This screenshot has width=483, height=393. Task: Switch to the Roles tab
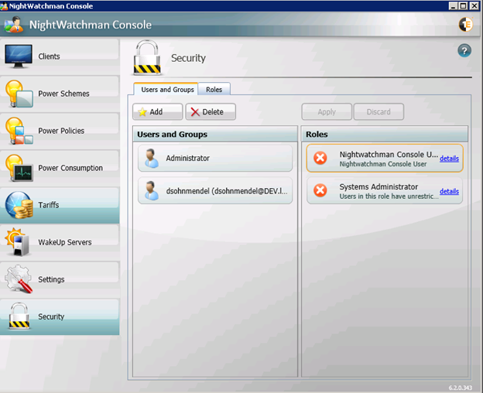click(214, 90)
